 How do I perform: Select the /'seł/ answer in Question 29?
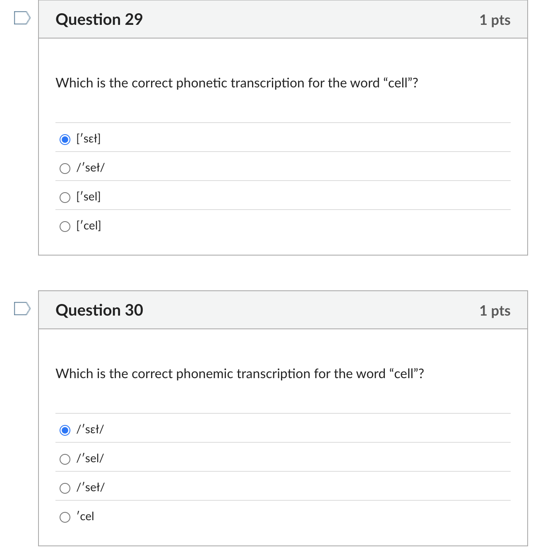(x=65, y=169)
